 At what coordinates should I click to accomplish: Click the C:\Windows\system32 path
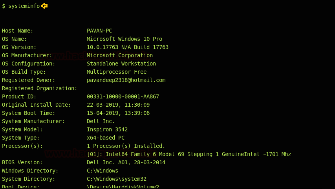tap(116, 179)
